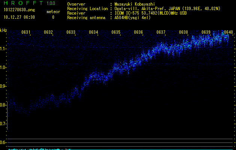236x150 pixels.
Task: Click the HROFFT 1.0.0 title text
Action: coord(30,3)
